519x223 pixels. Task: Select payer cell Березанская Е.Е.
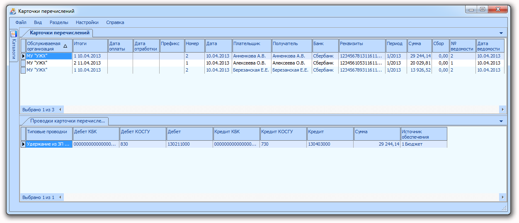[x=252, y=70]
